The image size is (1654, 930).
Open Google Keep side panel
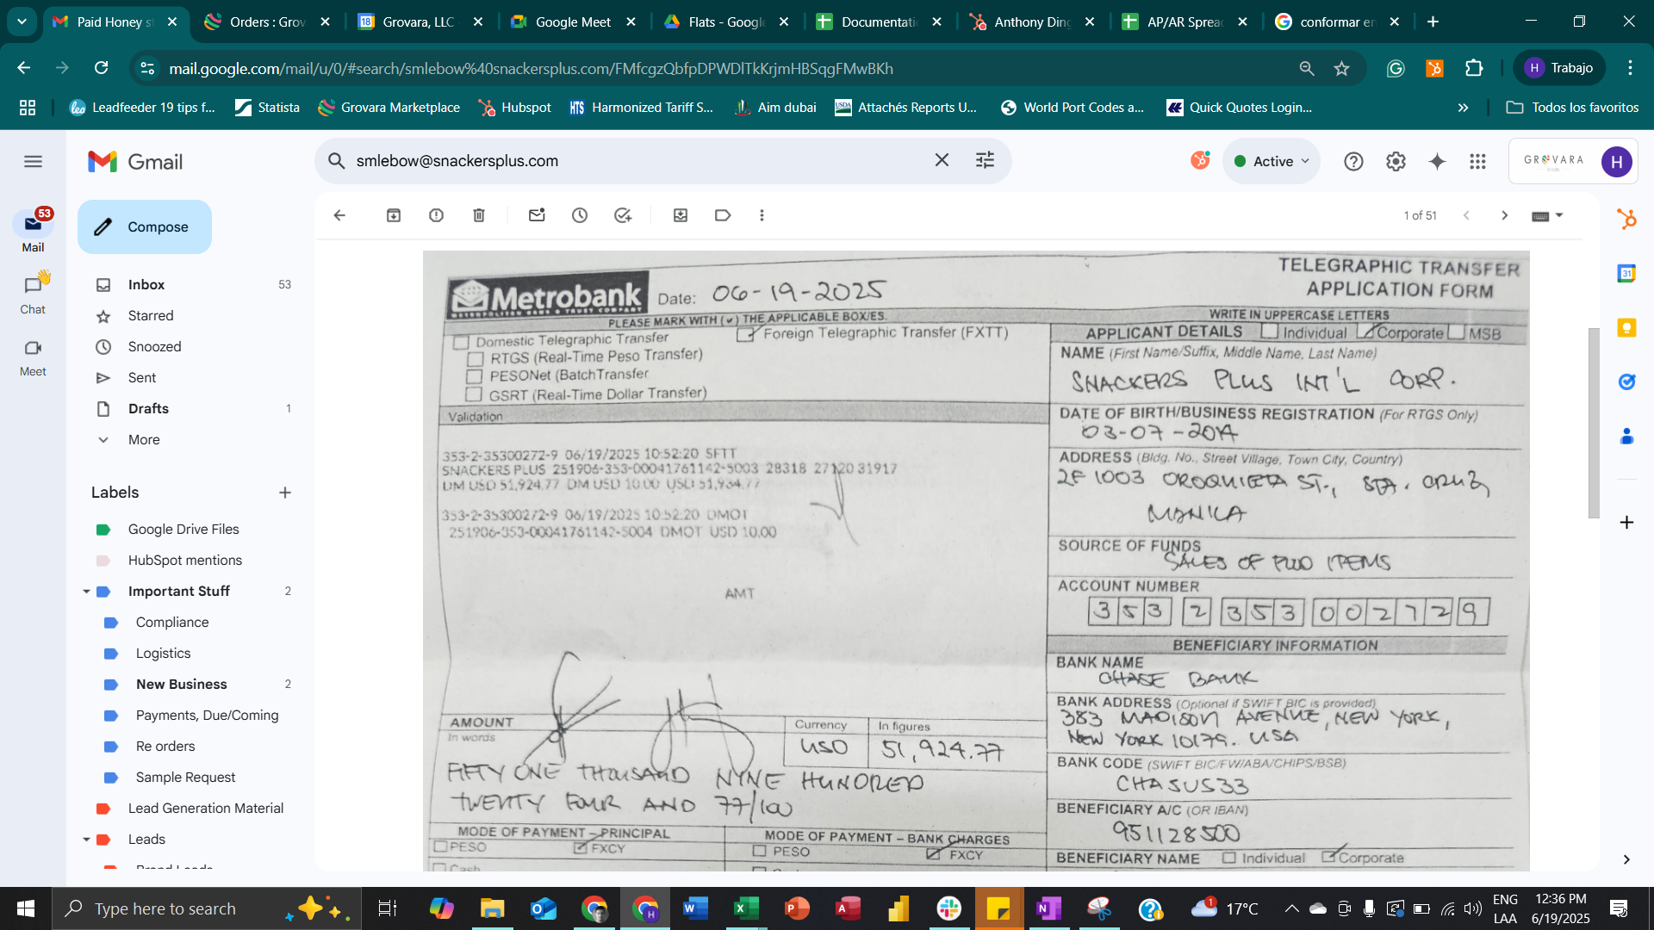[1626, 328]
